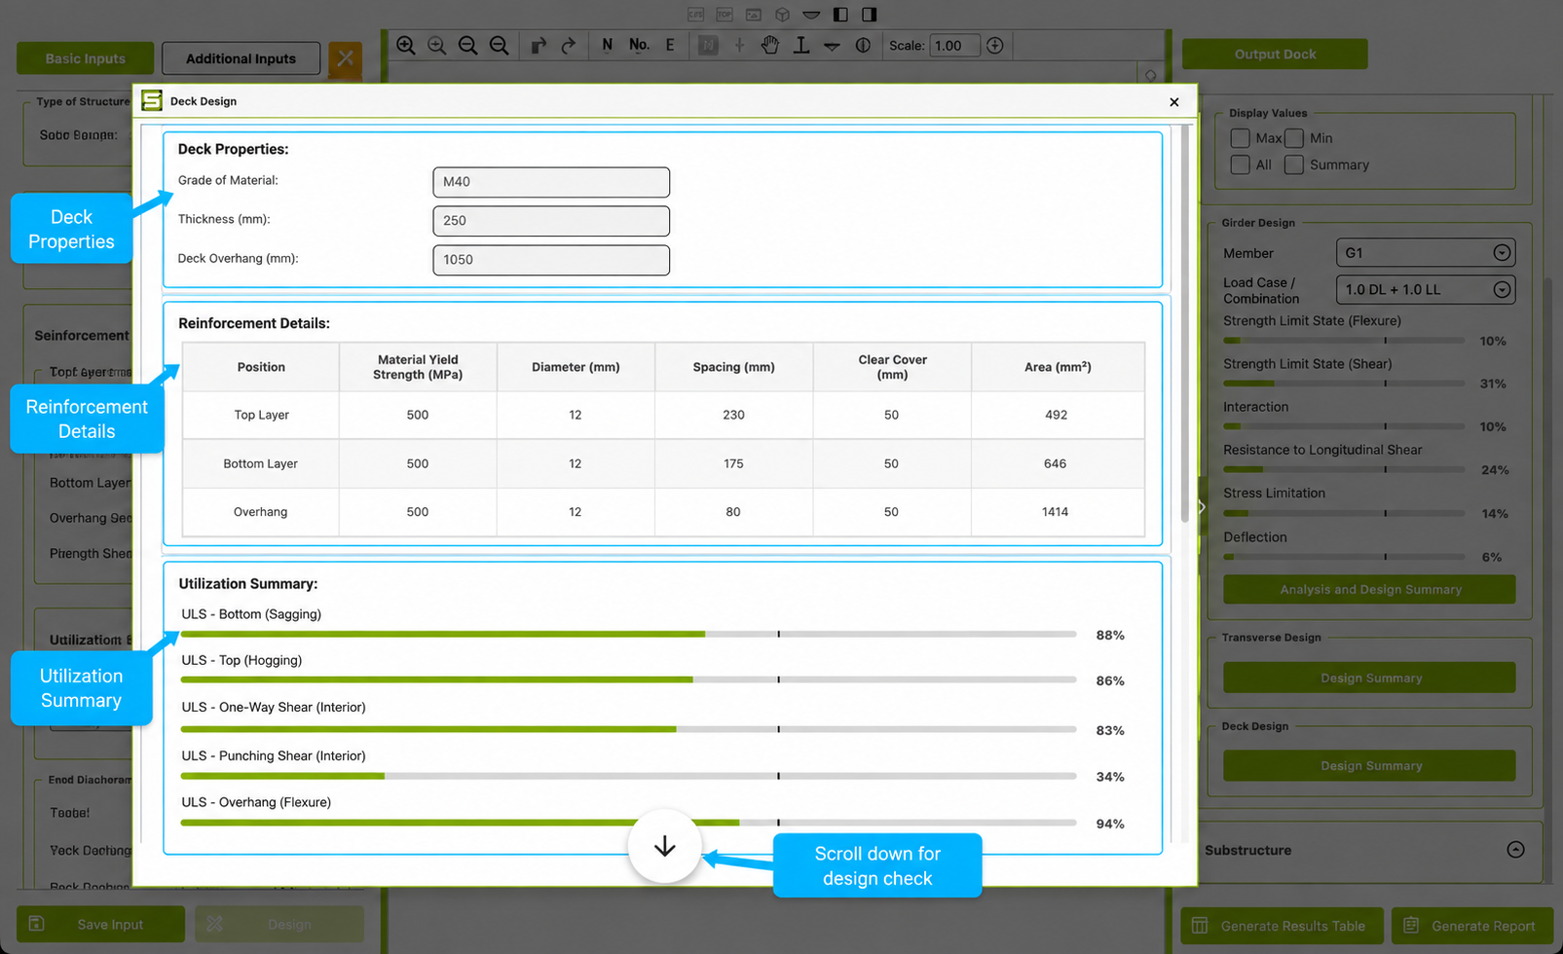Collapse the Substructure section chevron
Image resolution: width=1563 pixels, height=954 pixels.
tap(1515, 850)
